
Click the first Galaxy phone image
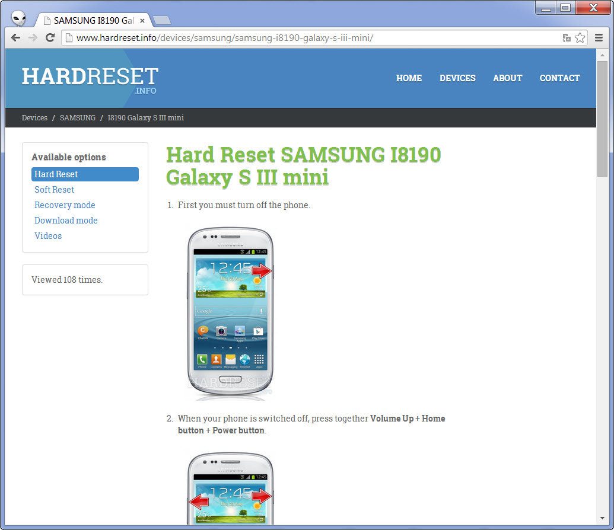[x=230, y=314]
